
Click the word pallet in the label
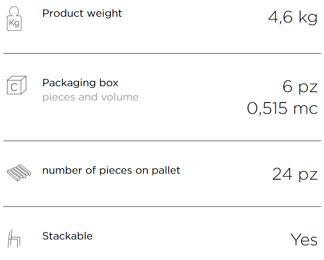(x=166, y=171)
